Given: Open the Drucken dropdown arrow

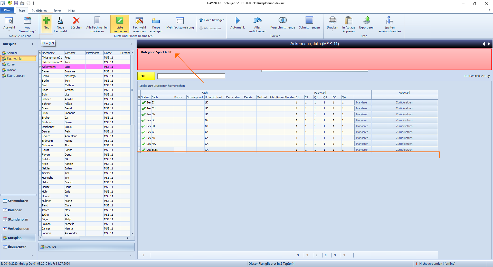Looking at the screenshot, I should coord(333,31).
